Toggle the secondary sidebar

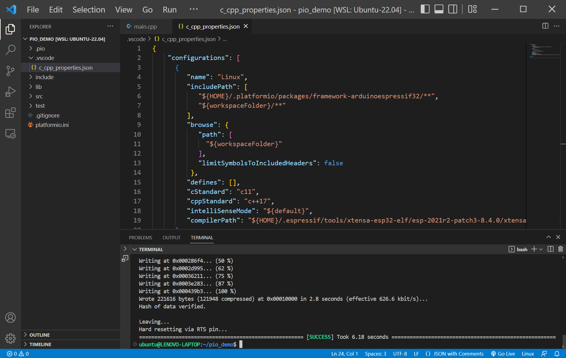click(x=453, y=9)
